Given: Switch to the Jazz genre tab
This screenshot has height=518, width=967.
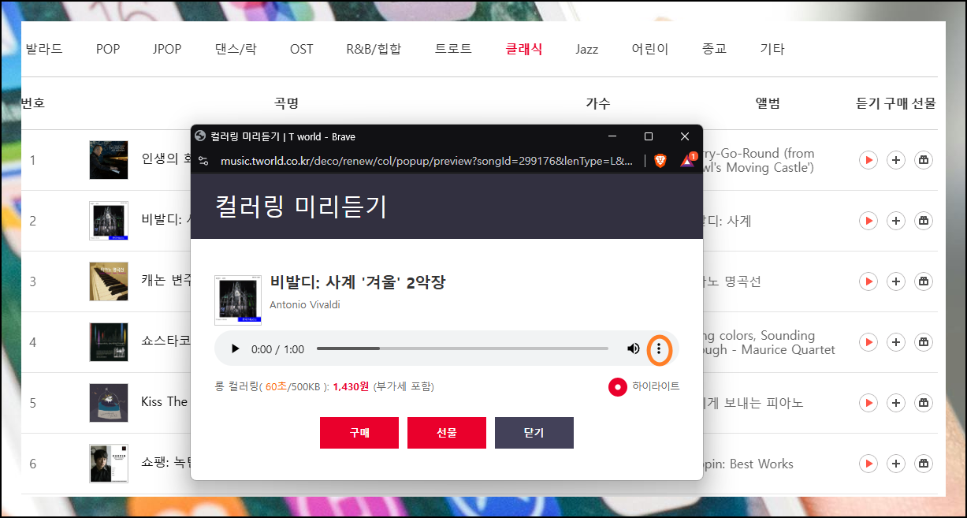Looking at the screenshot, I should pos(586,49).
